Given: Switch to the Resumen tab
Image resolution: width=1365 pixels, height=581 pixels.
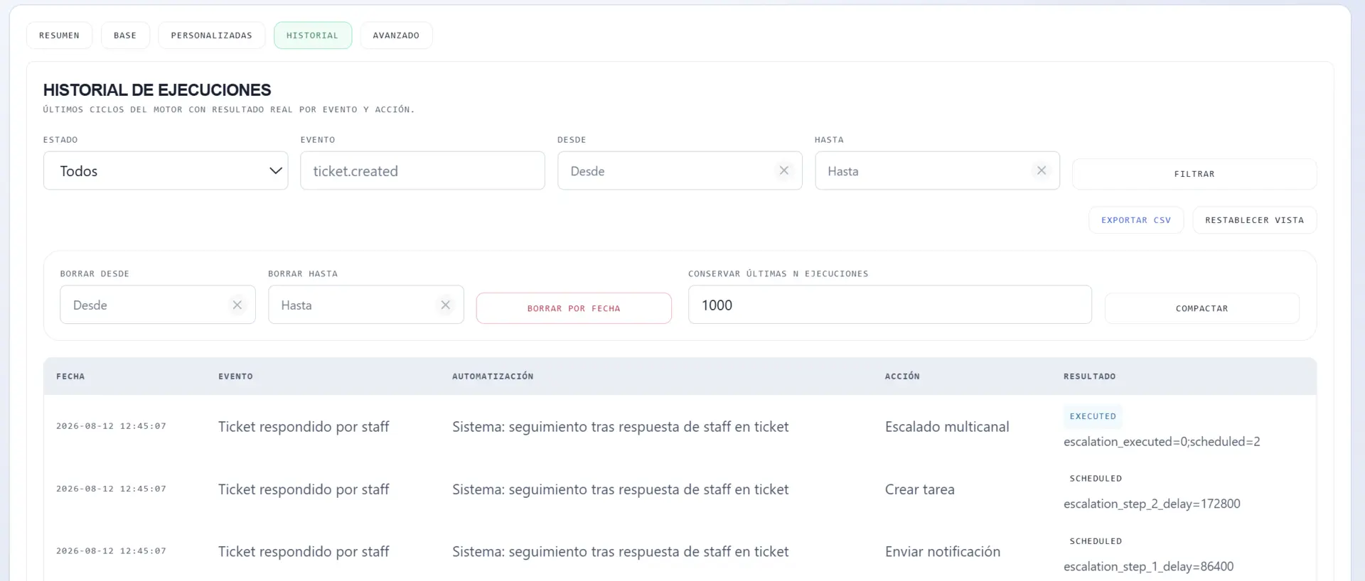Looking at the screenshot, I should click(x=59, y=36).
